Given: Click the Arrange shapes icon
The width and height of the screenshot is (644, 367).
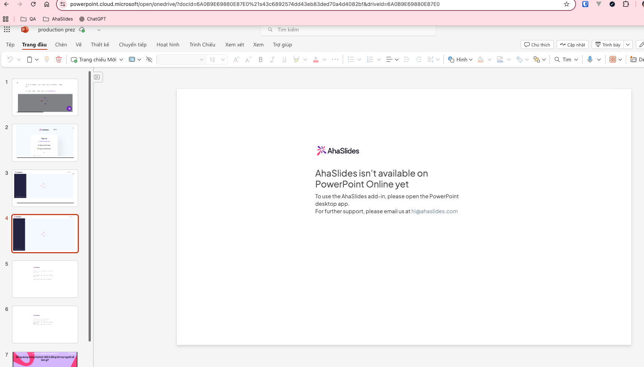Looking at the screenshot, I should pos(536,59).
